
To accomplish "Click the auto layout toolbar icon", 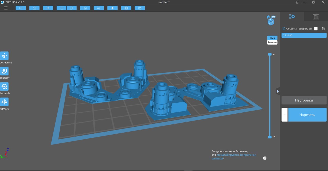I will [x=99, y=8].
